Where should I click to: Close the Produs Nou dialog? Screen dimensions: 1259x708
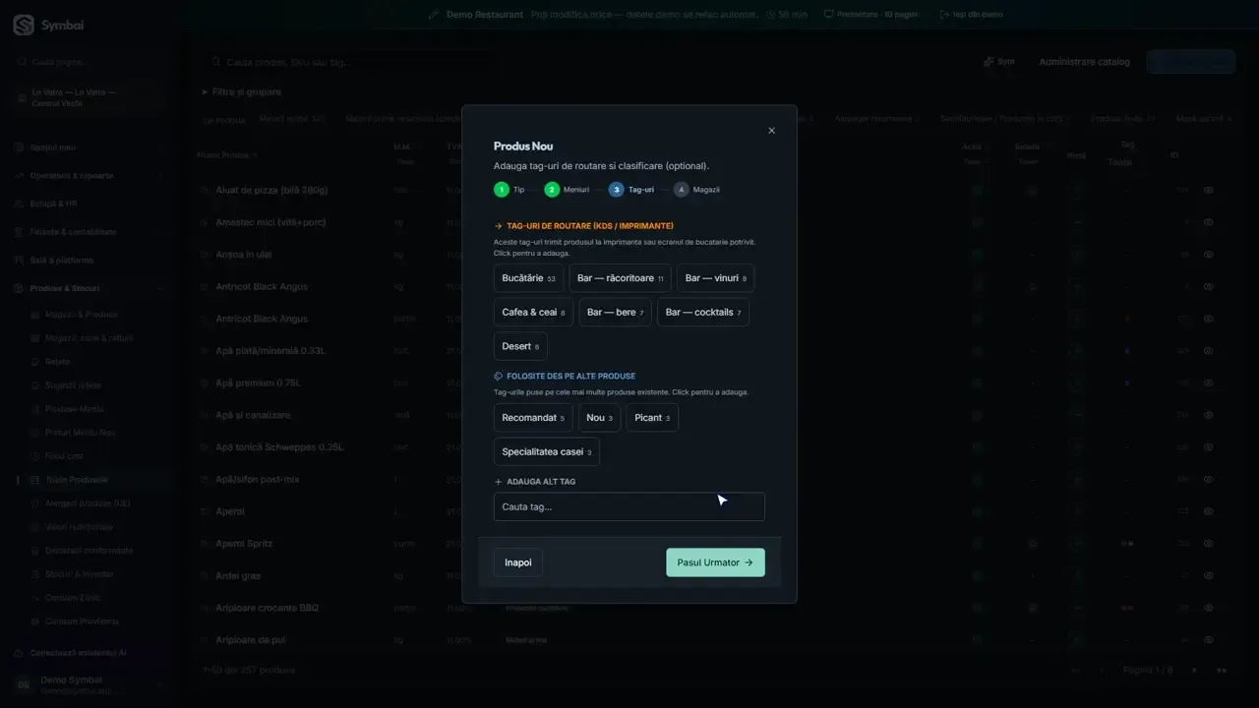(771, 131)
